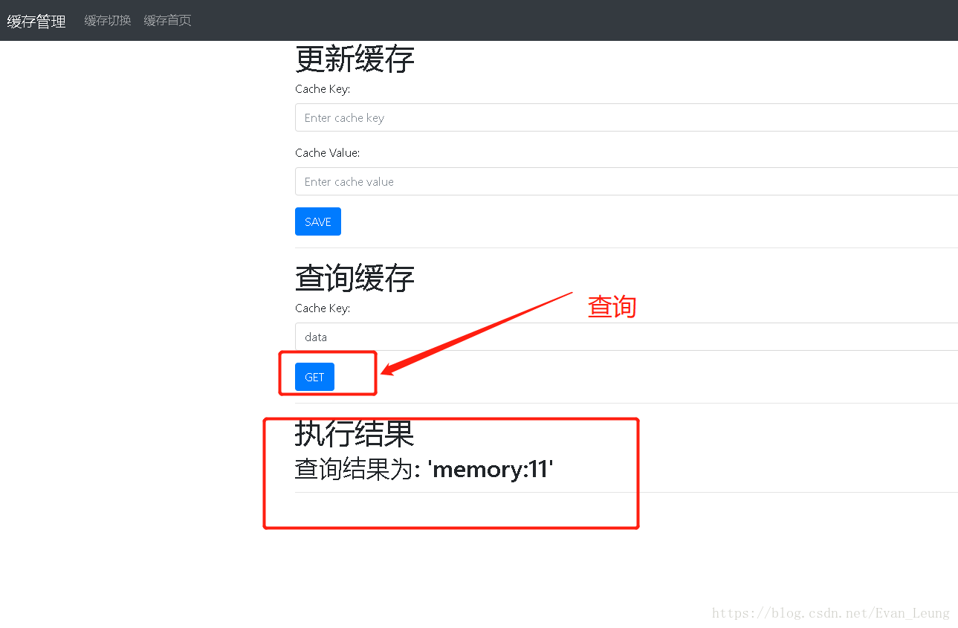Click 'Cache Key:' label under 更新缓存
This screenshot has height=628, width=958.
click(x=323, y=89)
